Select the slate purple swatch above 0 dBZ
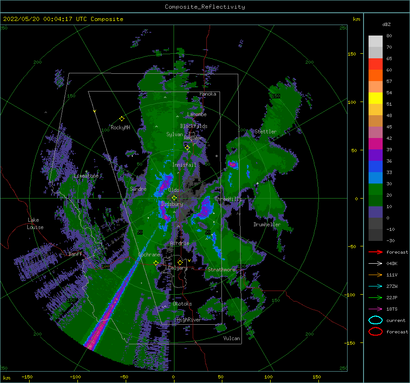The height and width of the screenshot is (383, 410). click(375, 212)
